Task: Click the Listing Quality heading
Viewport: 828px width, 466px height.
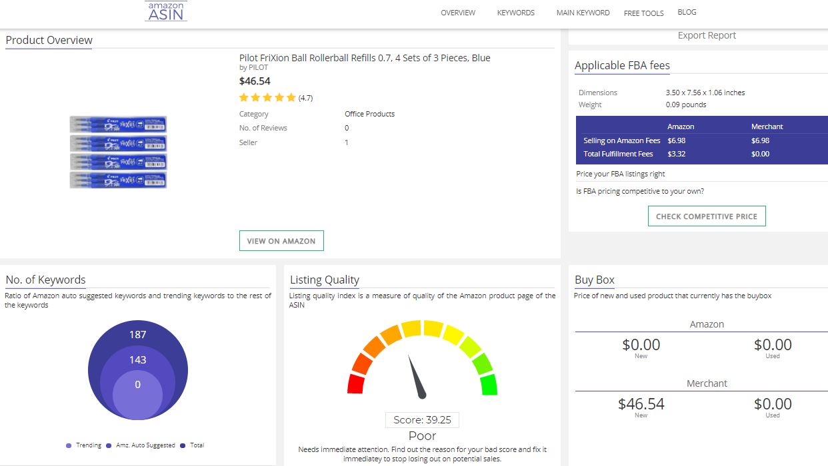Action: point(325,280)
